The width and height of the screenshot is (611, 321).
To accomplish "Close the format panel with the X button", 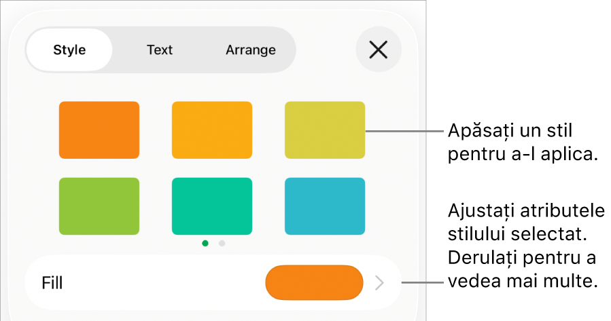I will (379, 50).
